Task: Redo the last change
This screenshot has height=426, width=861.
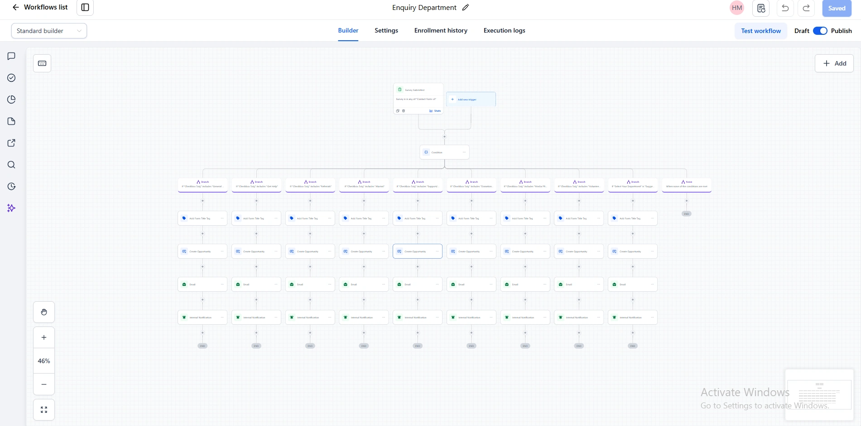Action: pos(806,8)
